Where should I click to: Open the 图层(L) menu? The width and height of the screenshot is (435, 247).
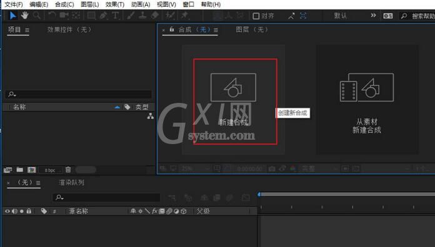pyautogui.click(x=89, y=4)
